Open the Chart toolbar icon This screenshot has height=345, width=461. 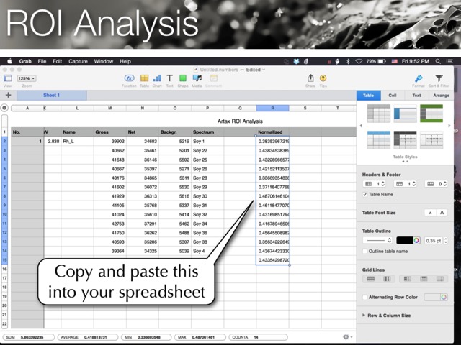coord(157,78)
